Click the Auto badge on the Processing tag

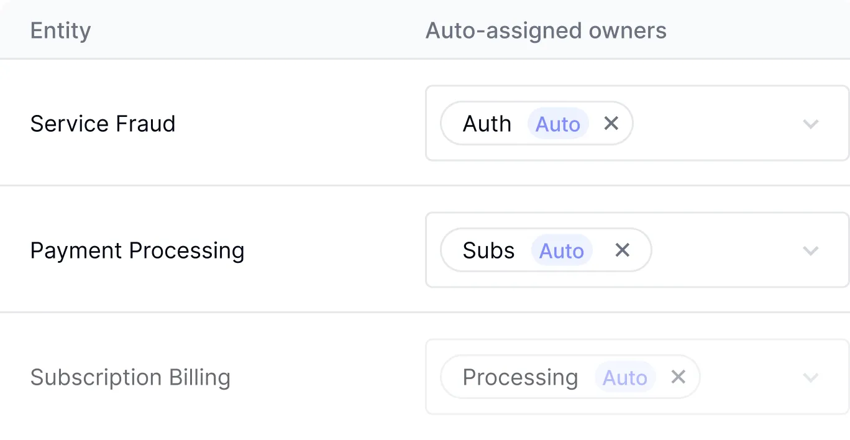click(624, 377)
